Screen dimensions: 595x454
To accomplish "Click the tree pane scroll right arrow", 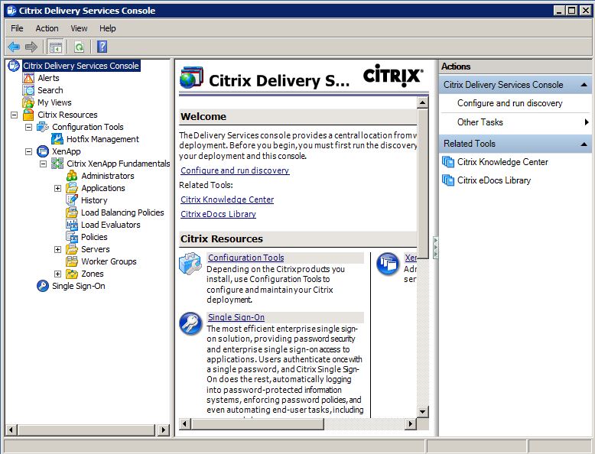I will 164,430.
